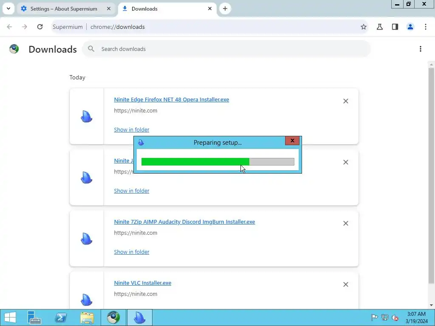The width and height of the screenshot is (435, 326).
Task: Open Downloads page more actions menu
Action: point(421,49)
